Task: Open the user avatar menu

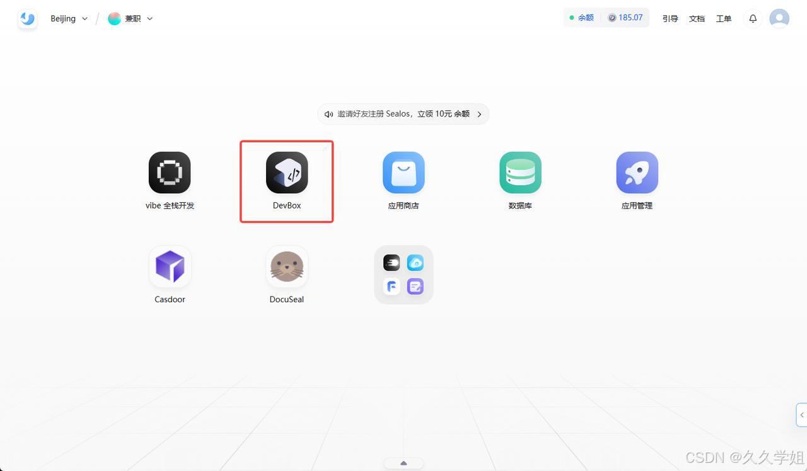Action: pyautogui.click(x=779, y=19)
